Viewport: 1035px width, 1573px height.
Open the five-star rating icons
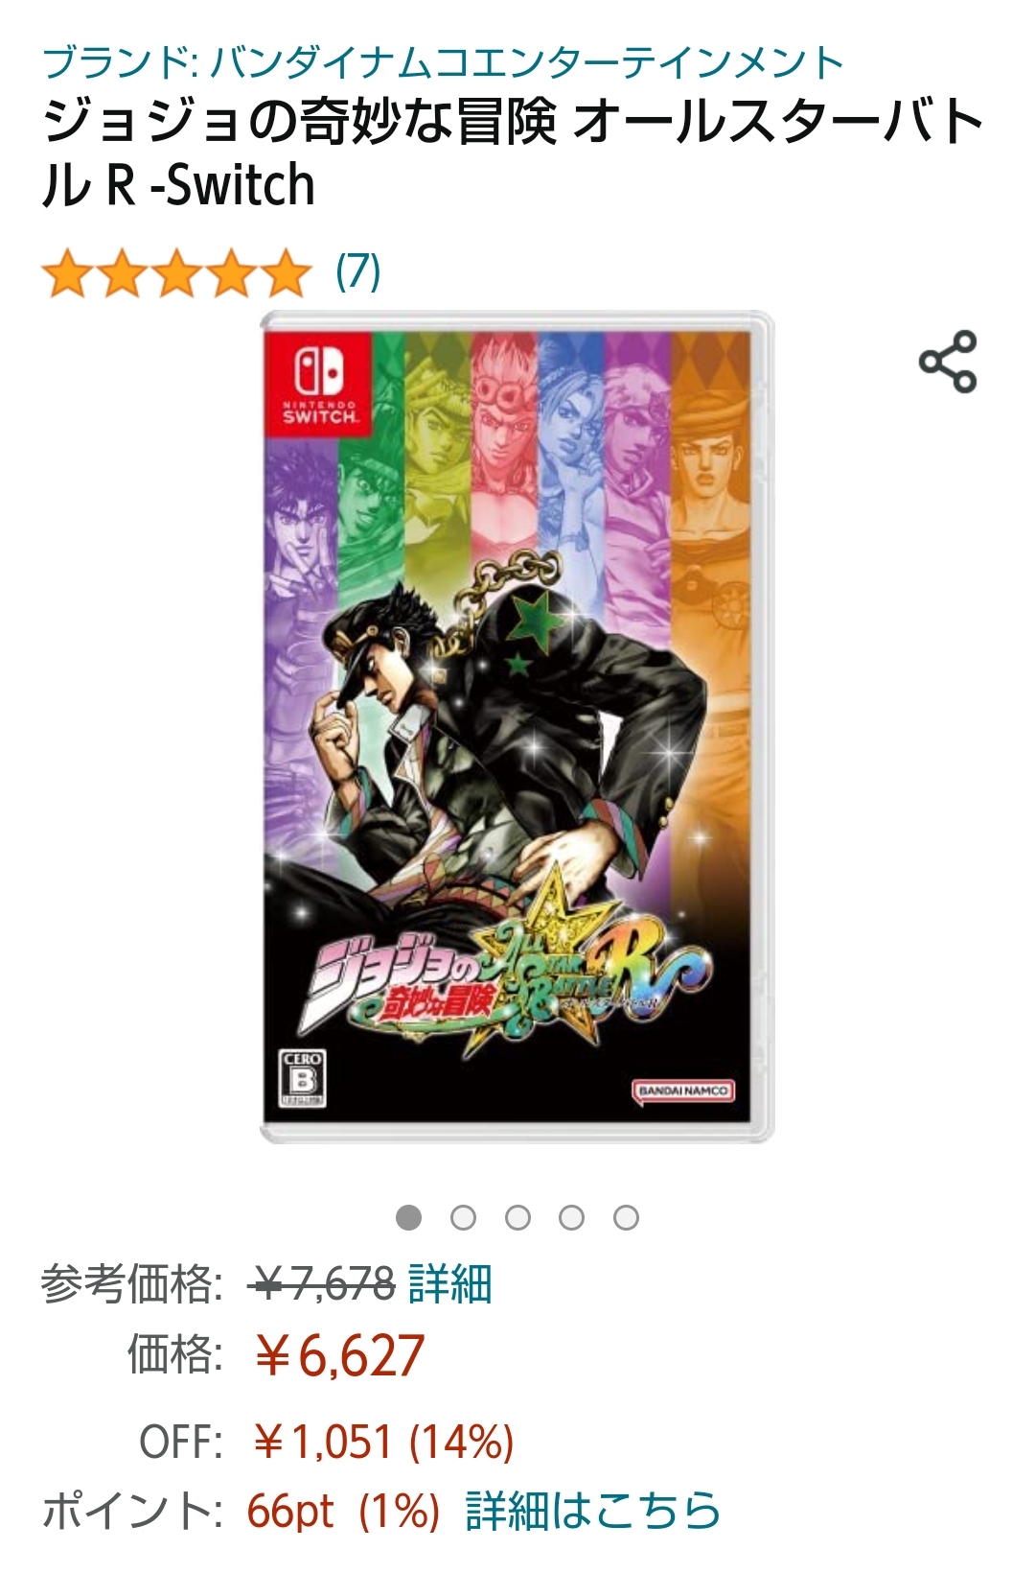[177, 273]
